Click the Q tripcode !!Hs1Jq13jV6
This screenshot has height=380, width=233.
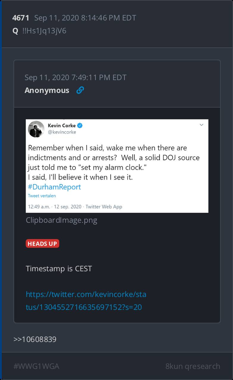click(44, 31)
